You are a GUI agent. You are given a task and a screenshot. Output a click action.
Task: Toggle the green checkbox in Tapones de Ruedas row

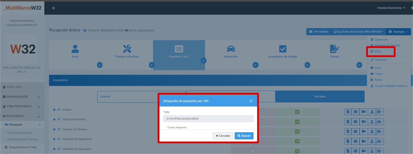297,131
